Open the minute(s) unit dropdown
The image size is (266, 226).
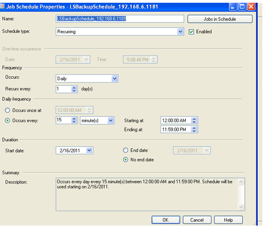tap(111, 121)
